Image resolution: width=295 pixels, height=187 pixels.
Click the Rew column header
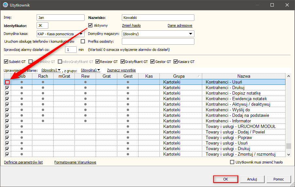click(x=85, y=76)
